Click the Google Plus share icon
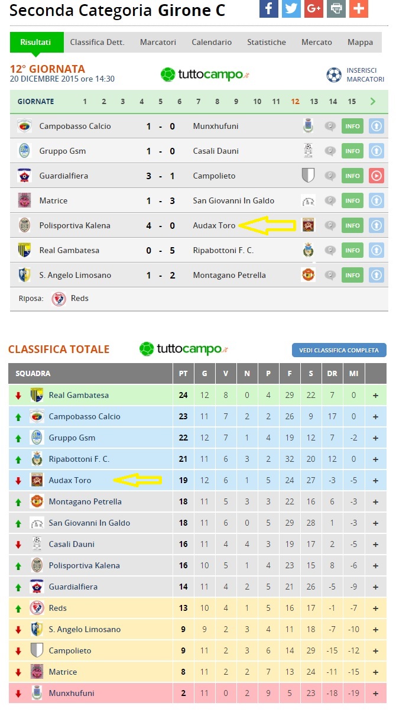Screen dimensions: 396x722 pos(313,8)
